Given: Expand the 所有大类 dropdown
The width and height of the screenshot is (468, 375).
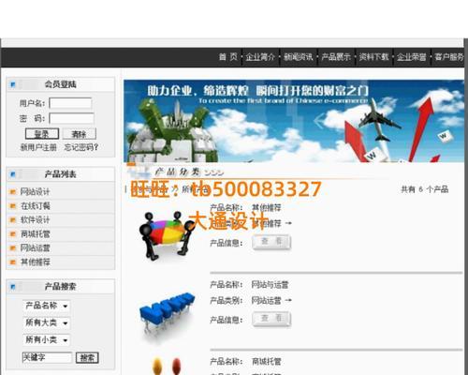Looking at the screenshot, I should click(x=47, y=322).
